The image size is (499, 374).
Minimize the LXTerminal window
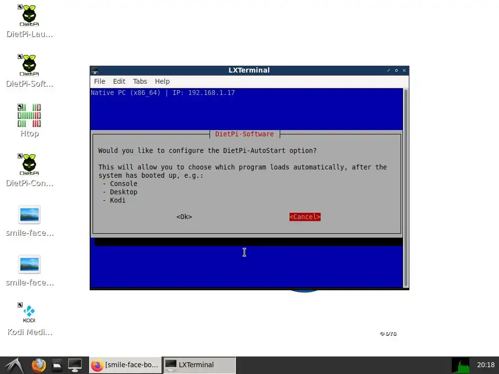click(388, 70)
